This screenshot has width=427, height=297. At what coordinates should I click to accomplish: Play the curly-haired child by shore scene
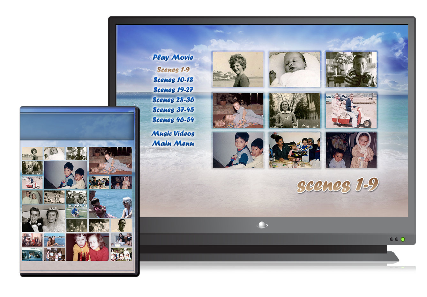238,69
